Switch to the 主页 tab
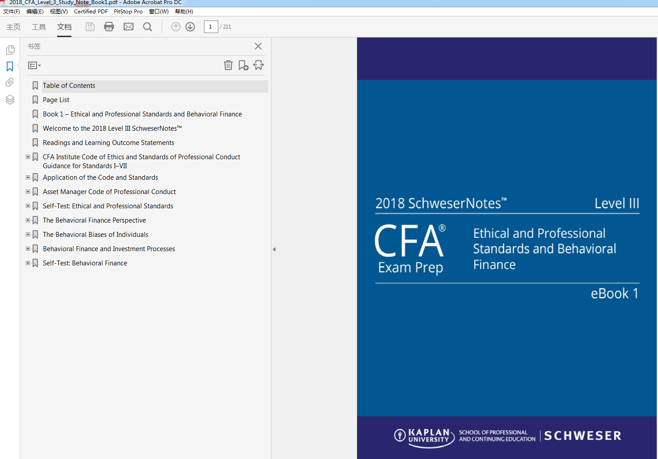The image size is (658, 459). tap(13, 27)
